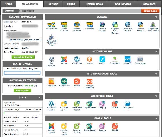Launch the WordPress autoinstaller
162x137 pixels.
(x=77, y=60)
